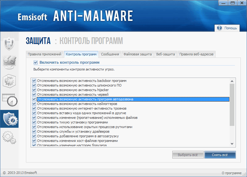Viewport: 247px width, 177px height.
Task: Select the protection shield gear sidebar icon
Action: 9,119
